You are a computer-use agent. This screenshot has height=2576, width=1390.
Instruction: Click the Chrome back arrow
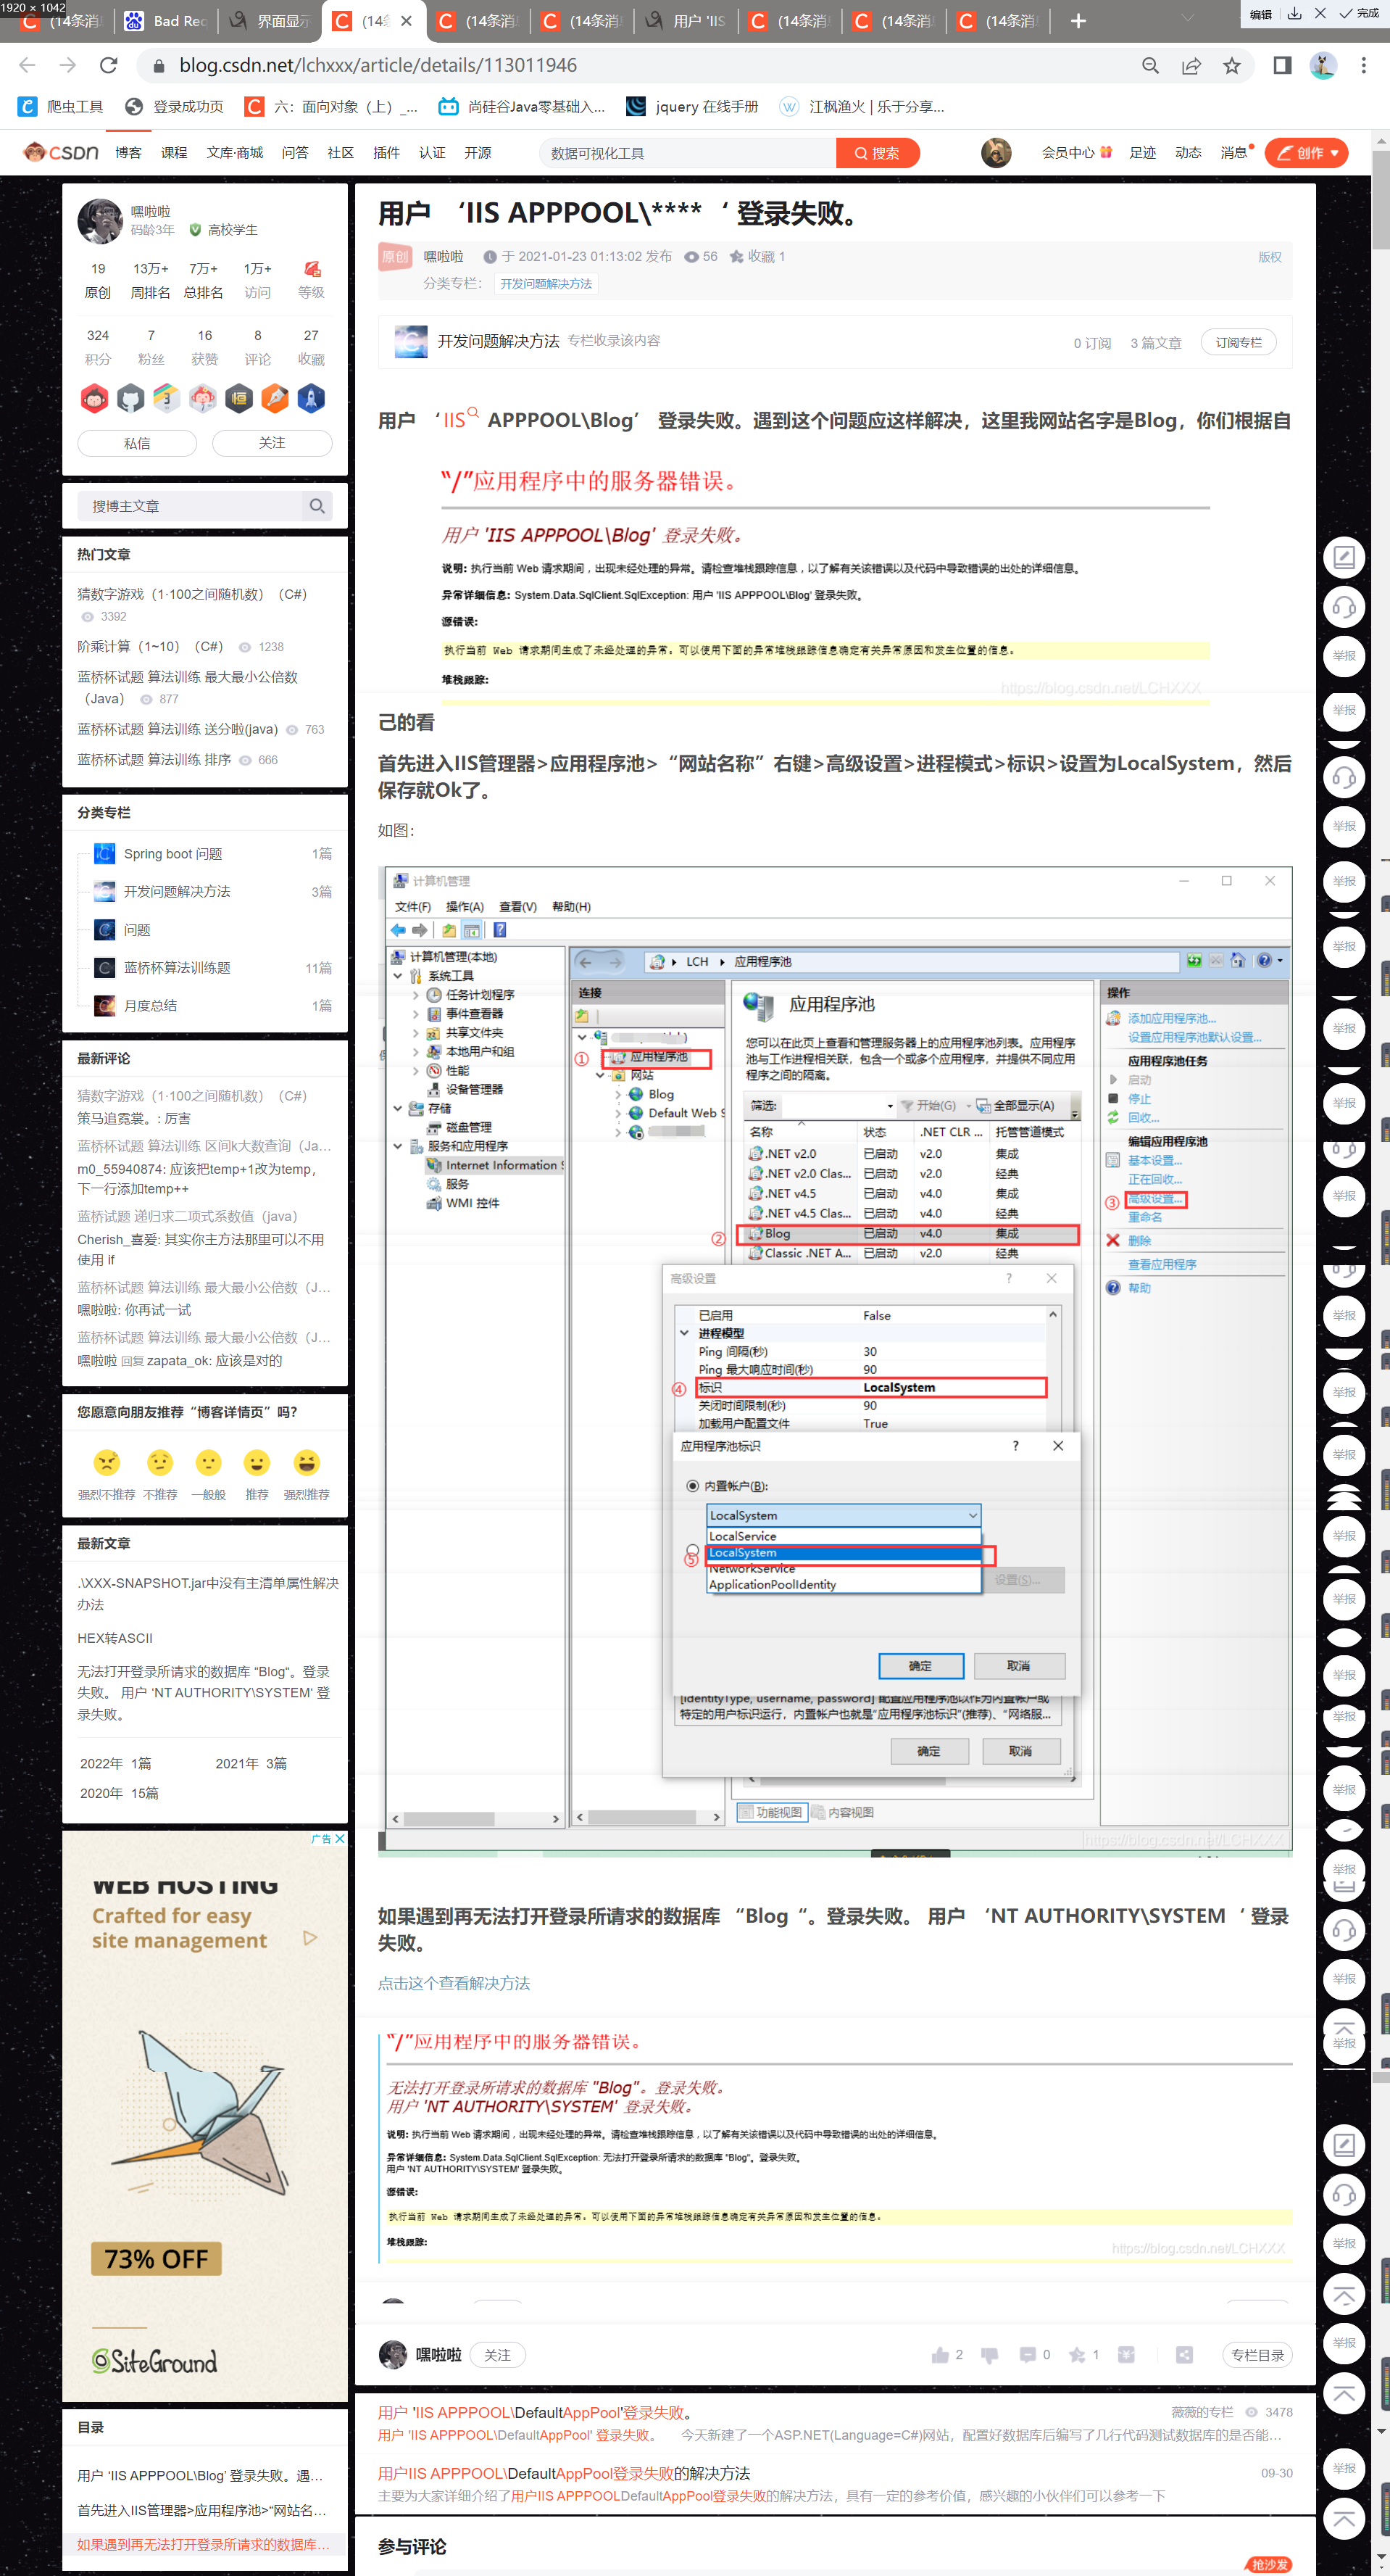[27, 65]
